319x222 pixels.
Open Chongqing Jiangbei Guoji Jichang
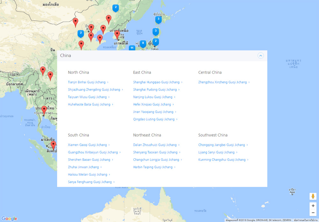pos(222,145)
